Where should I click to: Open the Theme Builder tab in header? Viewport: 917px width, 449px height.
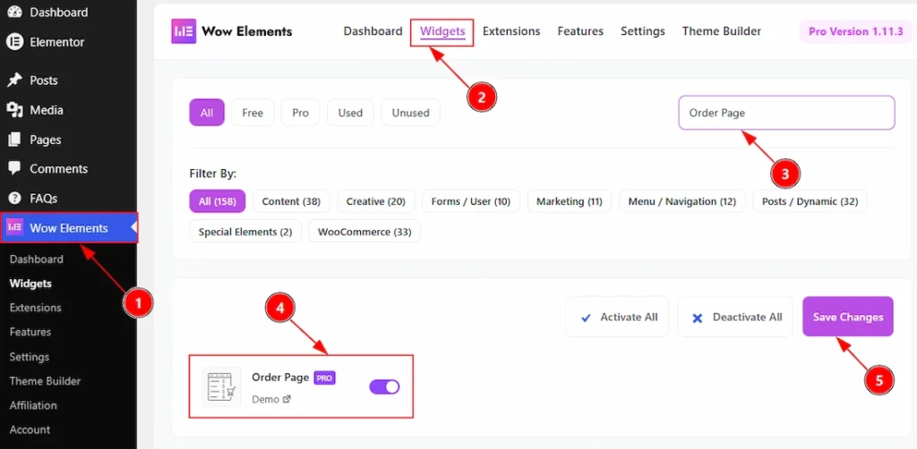coord(722,31)
